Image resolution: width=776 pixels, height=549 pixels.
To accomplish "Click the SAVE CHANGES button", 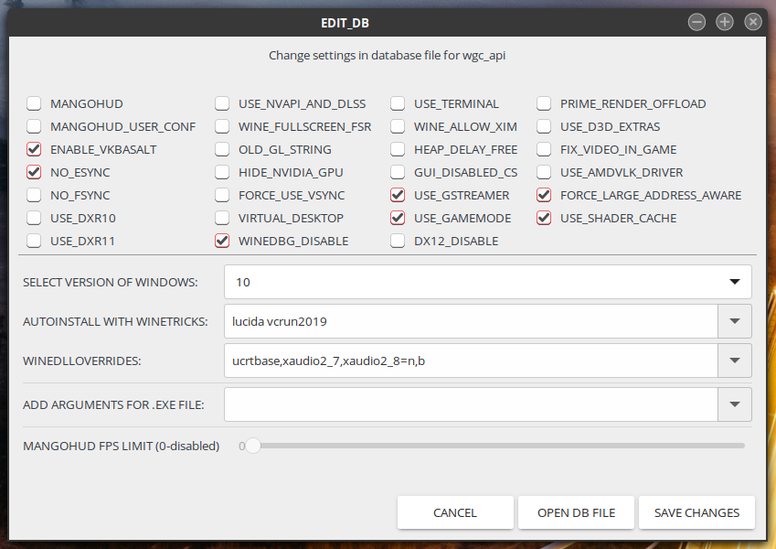I will 696,513.
